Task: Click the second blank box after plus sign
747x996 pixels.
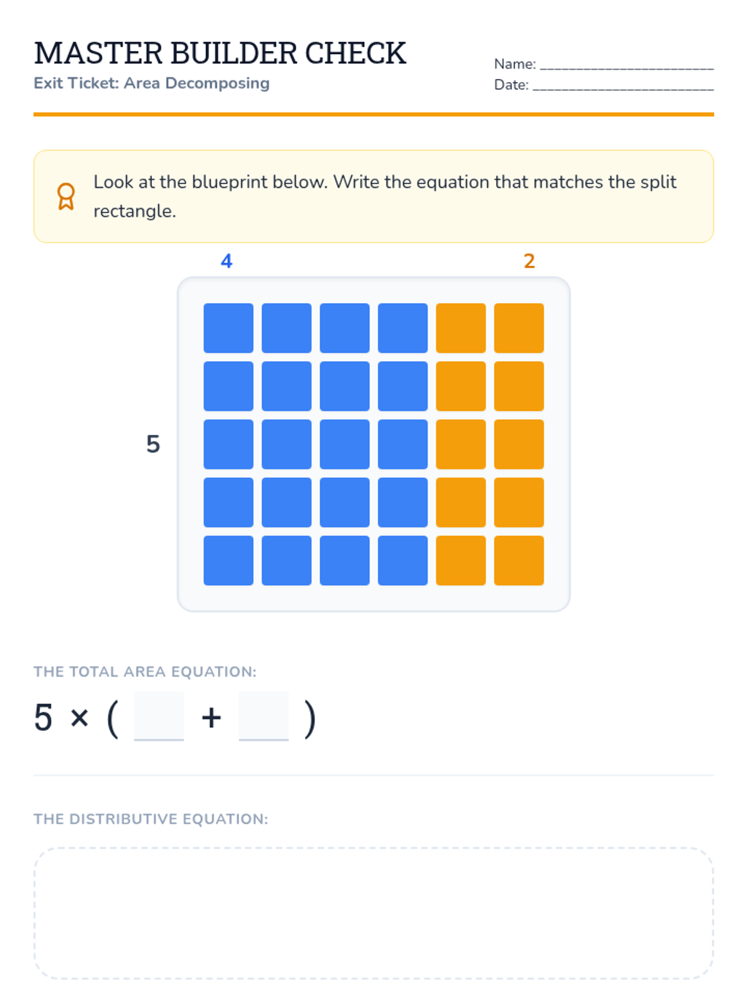Action: [x=263, y=715]
